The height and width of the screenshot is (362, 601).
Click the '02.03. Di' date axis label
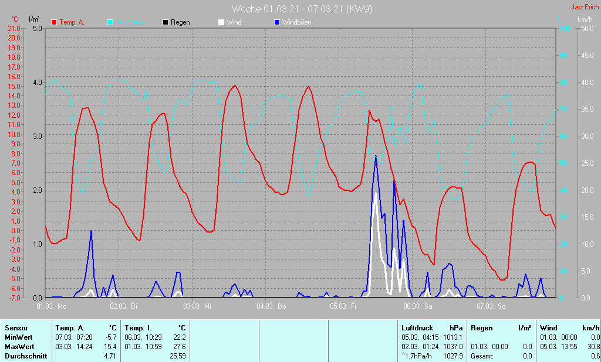point(123,306)
